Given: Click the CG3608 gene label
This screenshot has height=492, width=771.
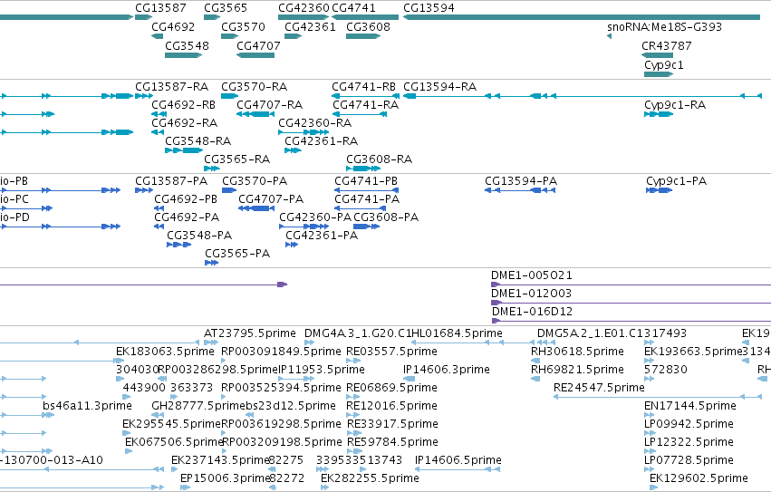Looking at the screenshot, I should (369, 26).
